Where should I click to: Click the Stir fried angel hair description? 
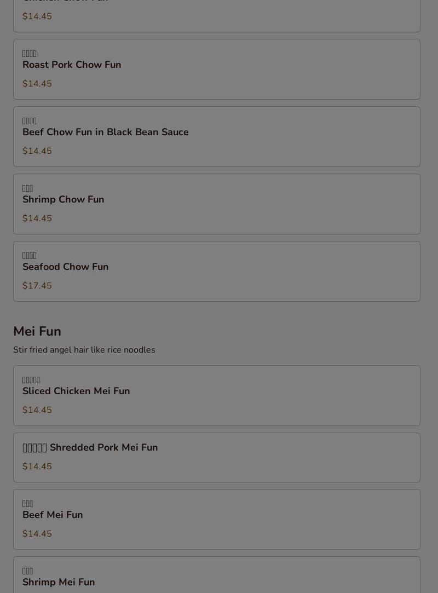click(84, 350)
